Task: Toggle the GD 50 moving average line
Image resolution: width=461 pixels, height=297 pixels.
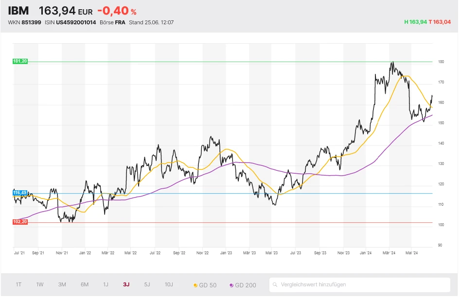Action: coord(205,285)
